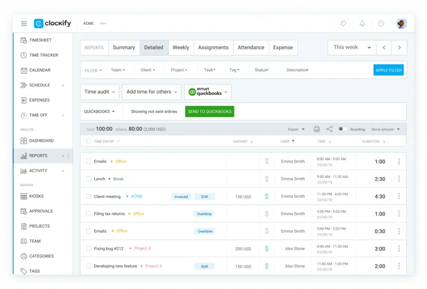Switch to the Detailed report tab
427x289 pixels.
pos(154,47)
